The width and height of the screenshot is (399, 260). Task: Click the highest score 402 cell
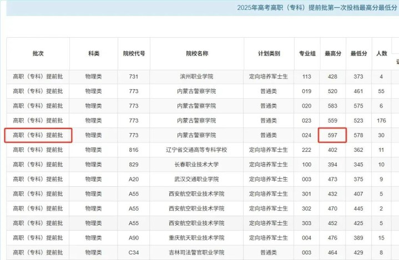point(332,150)
